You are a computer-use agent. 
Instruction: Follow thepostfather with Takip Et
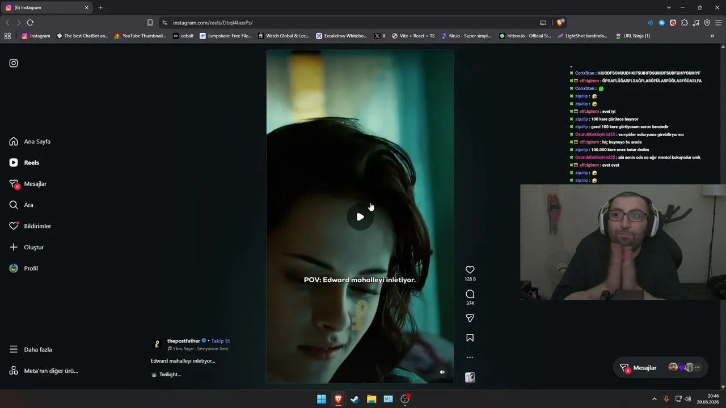pos(221,341)
